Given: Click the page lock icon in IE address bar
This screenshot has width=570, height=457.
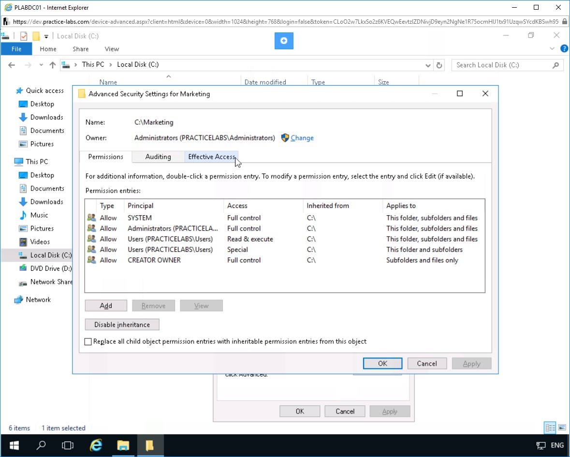Looking at the screenshot, I should tap(565, 21).
